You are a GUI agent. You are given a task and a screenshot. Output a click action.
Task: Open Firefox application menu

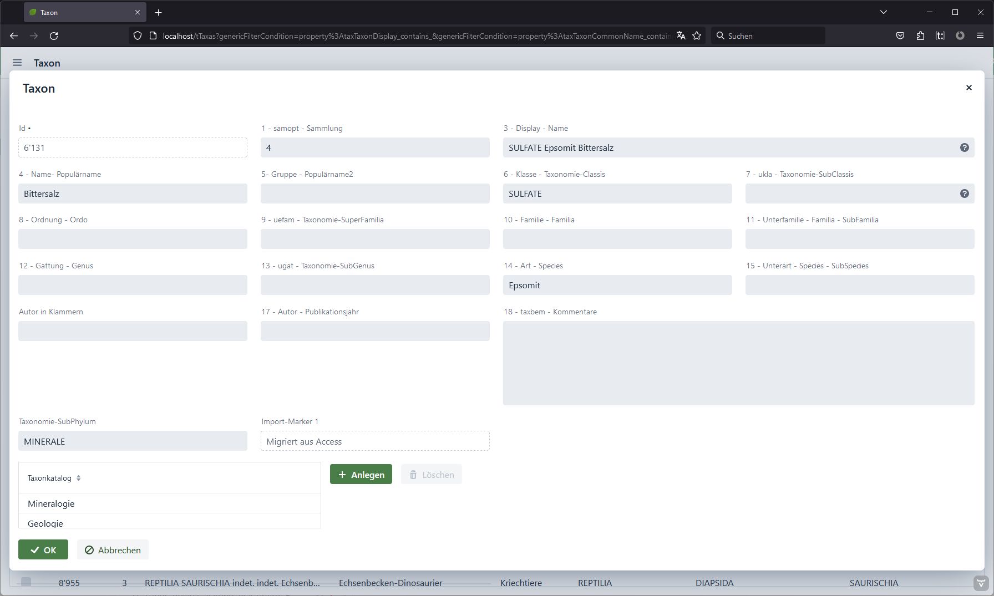(980, 36)
